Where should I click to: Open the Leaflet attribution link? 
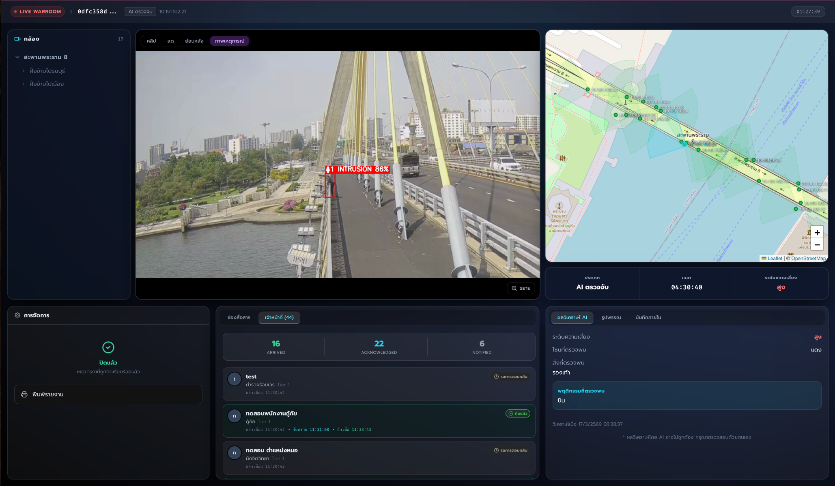pyautogui.click(x=775, y=258)
